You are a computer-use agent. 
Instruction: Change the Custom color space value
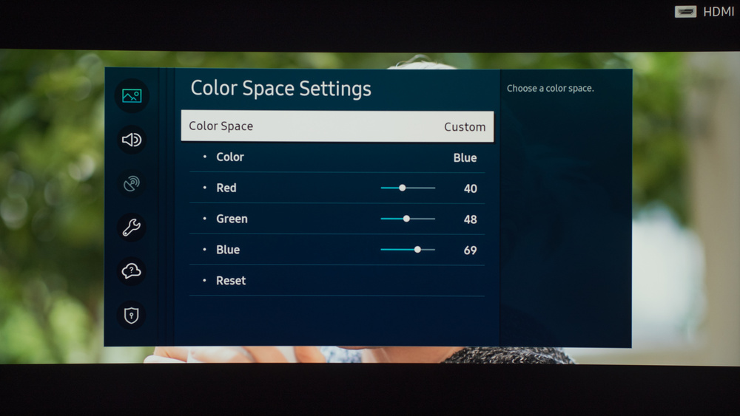[465, 127]
